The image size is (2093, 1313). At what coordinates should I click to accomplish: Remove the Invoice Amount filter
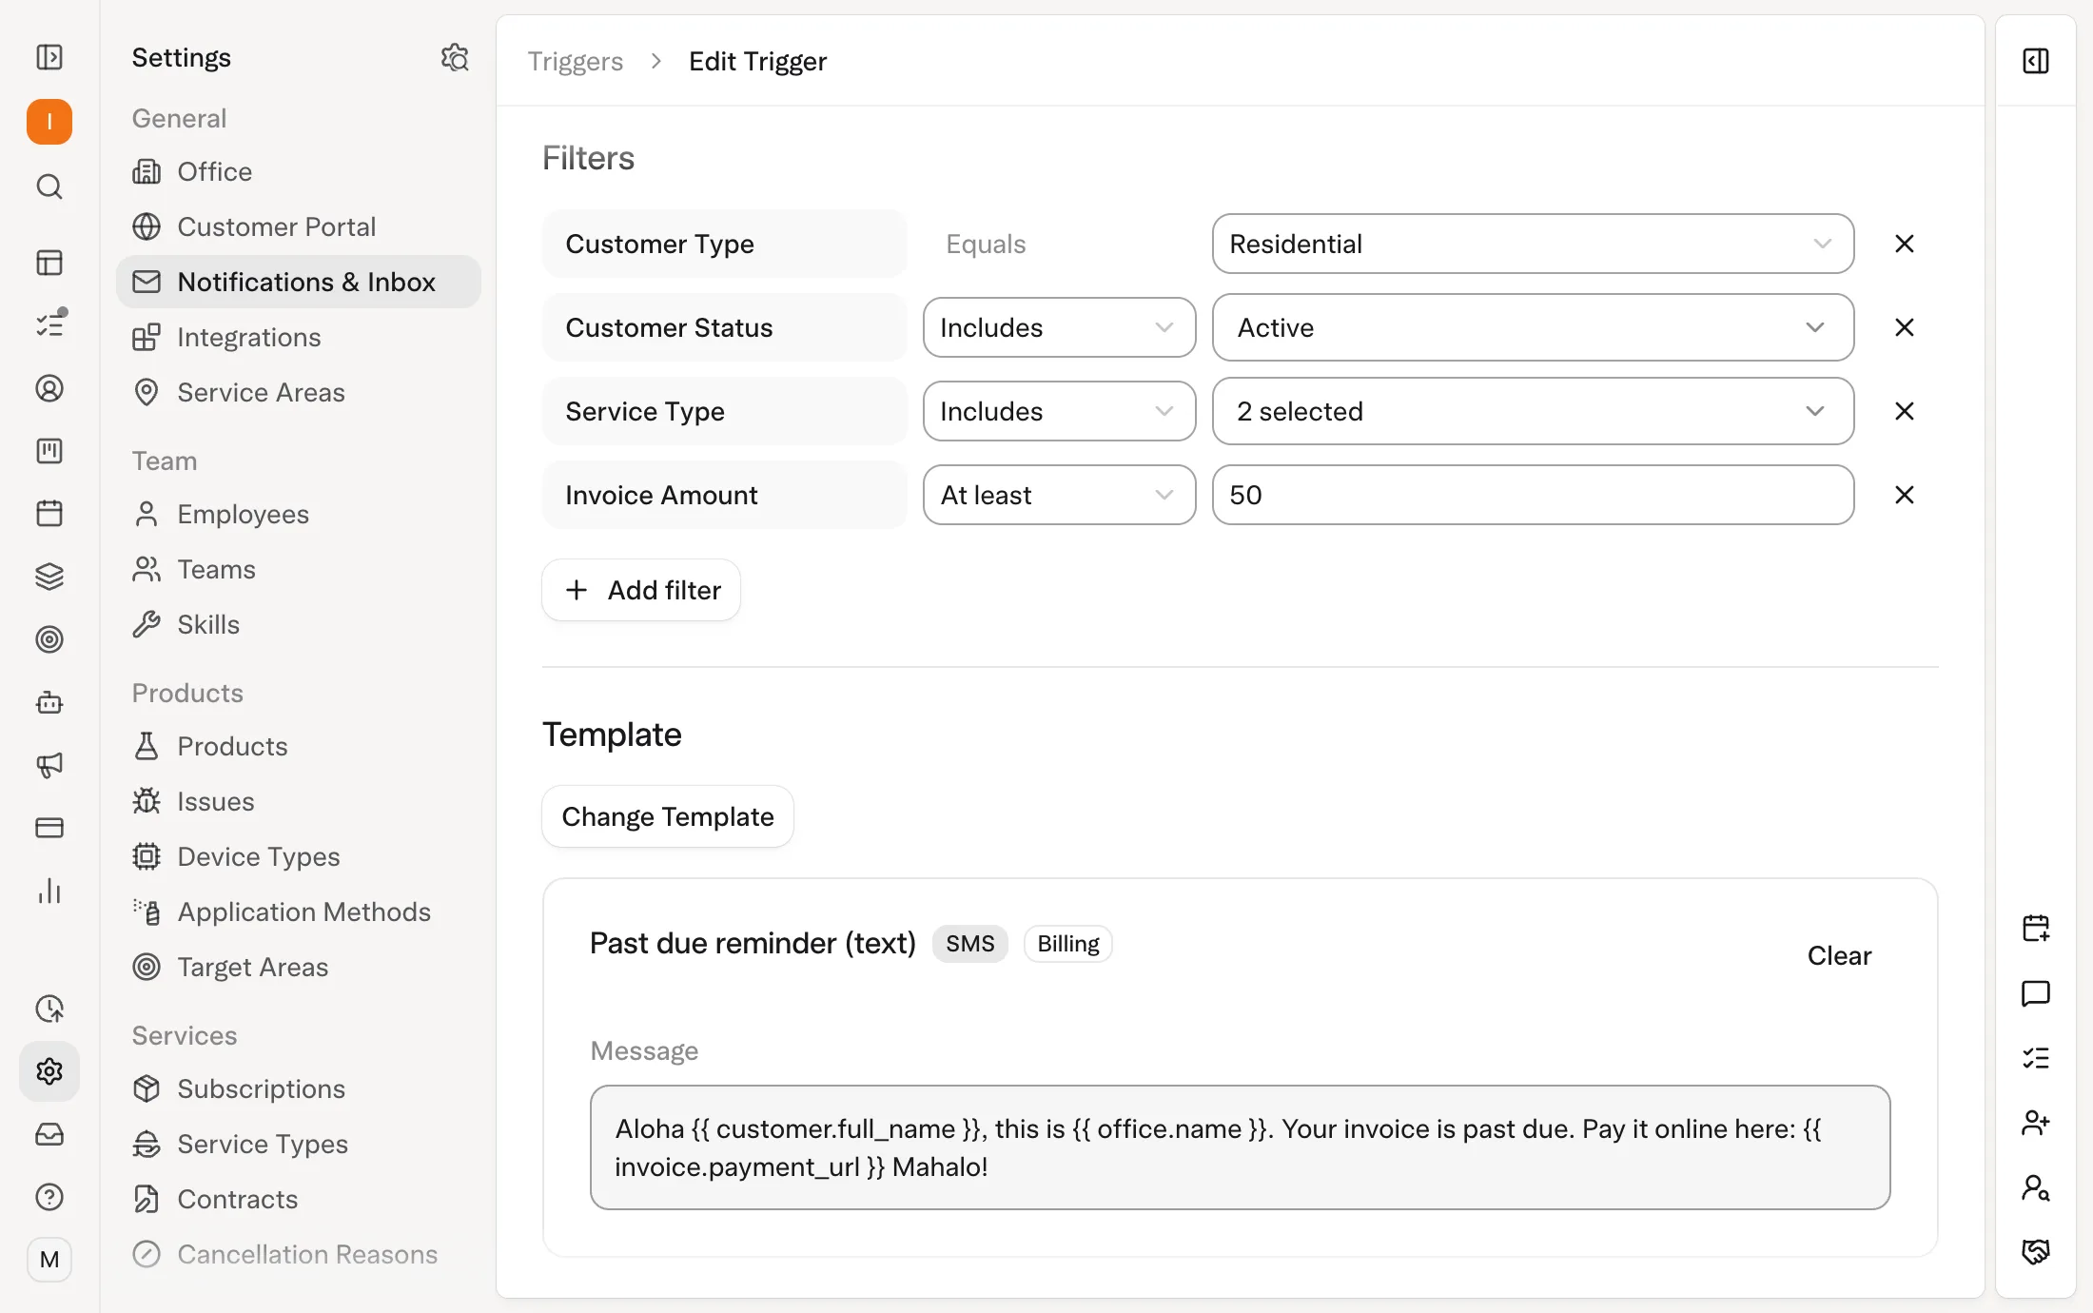coord(1905,495)
